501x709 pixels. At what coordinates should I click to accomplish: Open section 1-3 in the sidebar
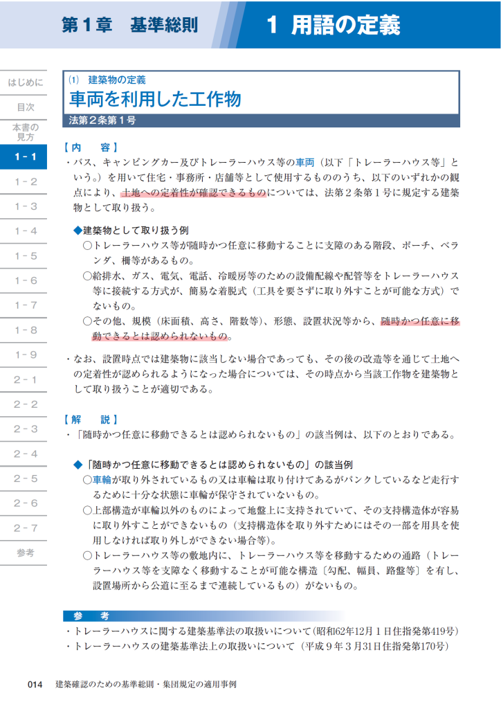24,206
